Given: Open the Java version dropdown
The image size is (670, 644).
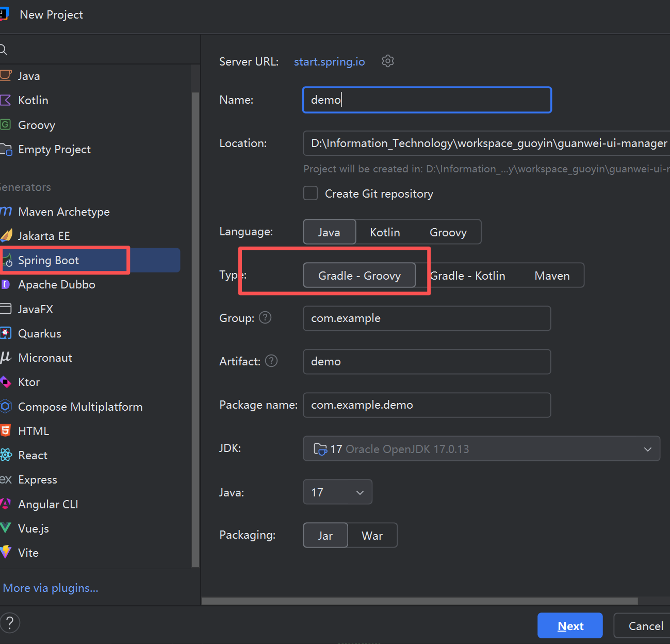Looking at the screenshot, I should pos(338,492).
